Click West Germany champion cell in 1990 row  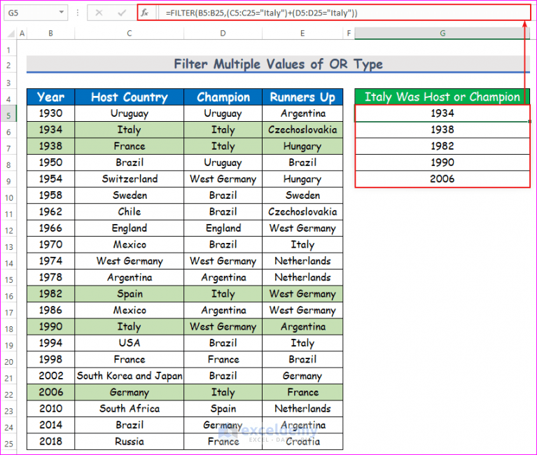click(223, 327)
